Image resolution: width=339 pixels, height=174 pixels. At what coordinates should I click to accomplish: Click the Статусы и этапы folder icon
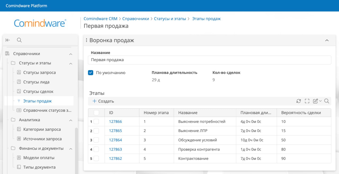click(x=13, y=63)
